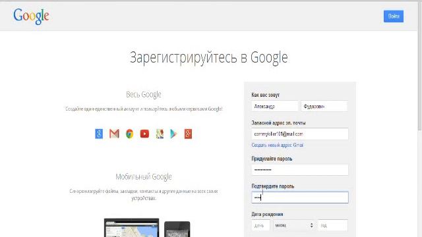Focus the first name field with Александр

[x=275, y=107]
